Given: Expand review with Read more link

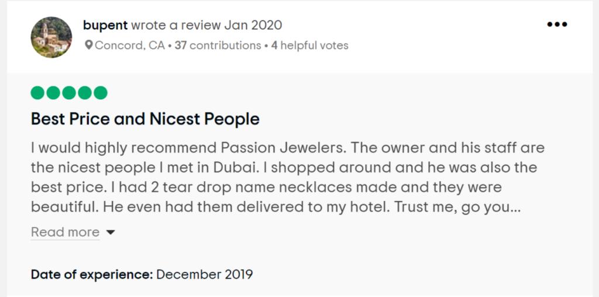Looking at the screenshot, I should point(65,232).
